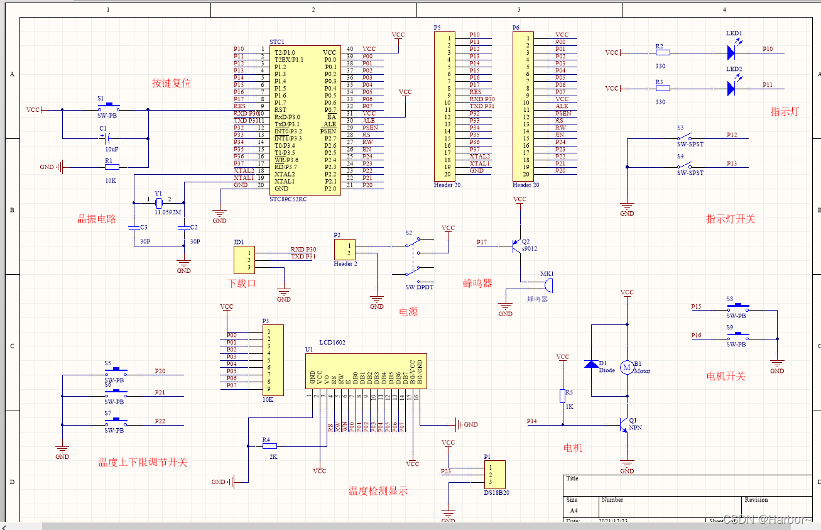Click the LCD1602 designator text
Viewport: 821px width, 530px height.
[332, 343]
